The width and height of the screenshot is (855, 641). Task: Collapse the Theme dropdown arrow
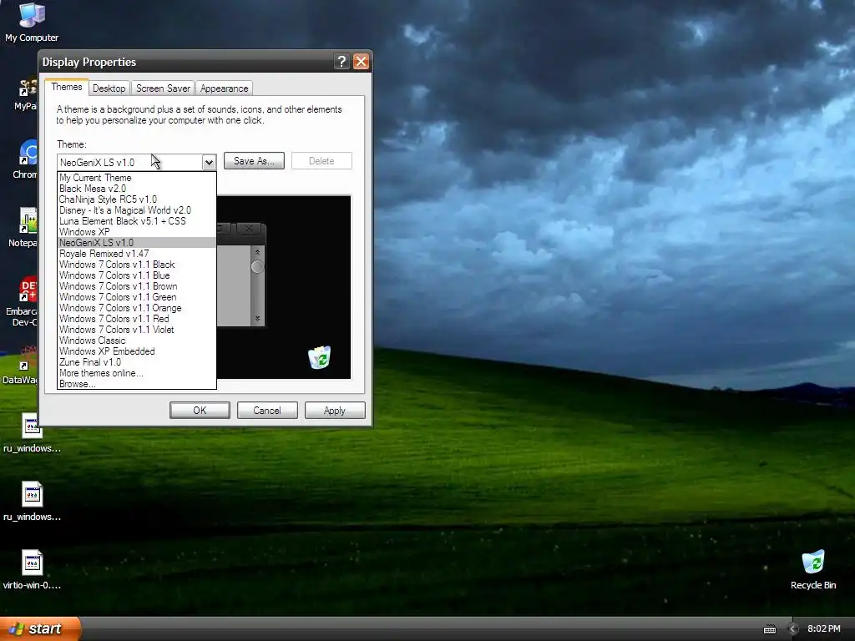pyautogui.click(x=209, y=163)
